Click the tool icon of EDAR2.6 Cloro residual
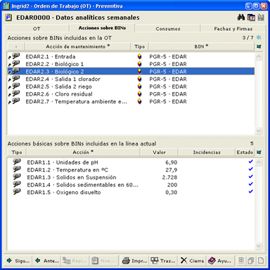 click(x=15, y=94)
